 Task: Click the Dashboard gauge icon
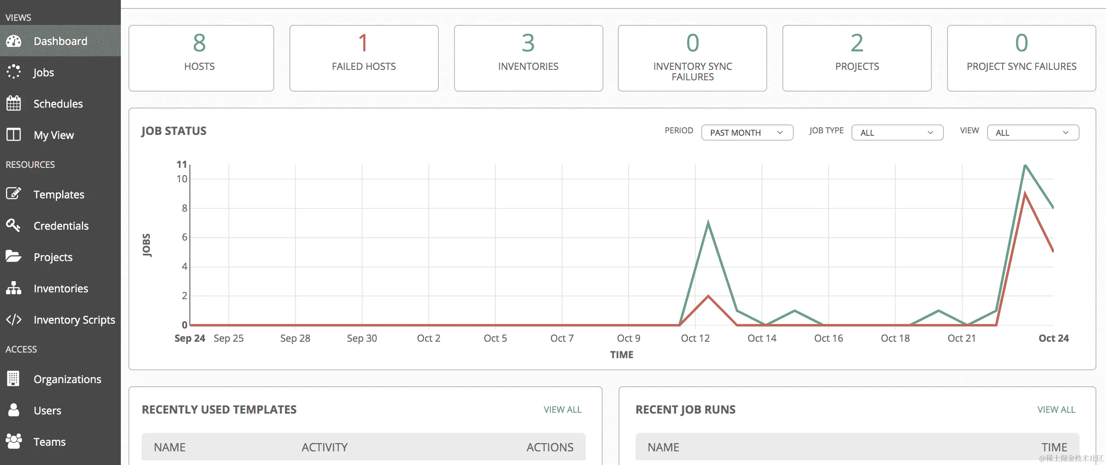(14, 41)
